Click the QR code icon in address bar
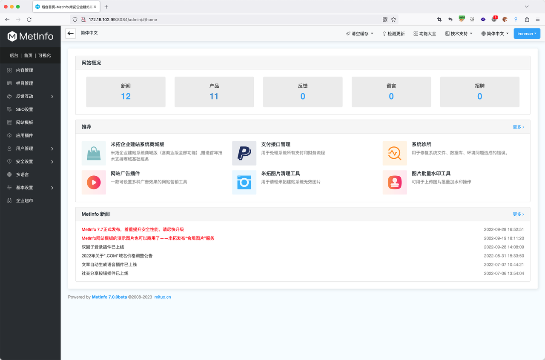This screenshot has height=360, width=545. (385, 20)
